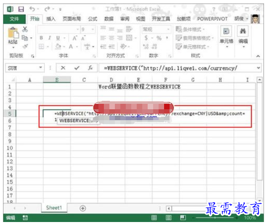Viewport: 266px width, 224px height.
Task: Switch to Page Break Preview
Action: click(x=183, y=218)
